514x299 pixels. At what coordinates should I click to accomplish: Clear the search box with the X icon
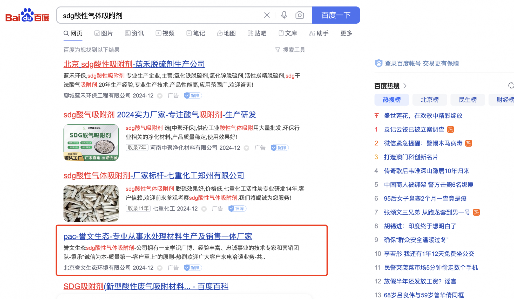click(267, 15)
